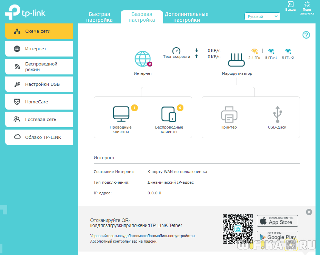
Task: Click the router Маршрутизатор icon
Action: click(237, 60)
